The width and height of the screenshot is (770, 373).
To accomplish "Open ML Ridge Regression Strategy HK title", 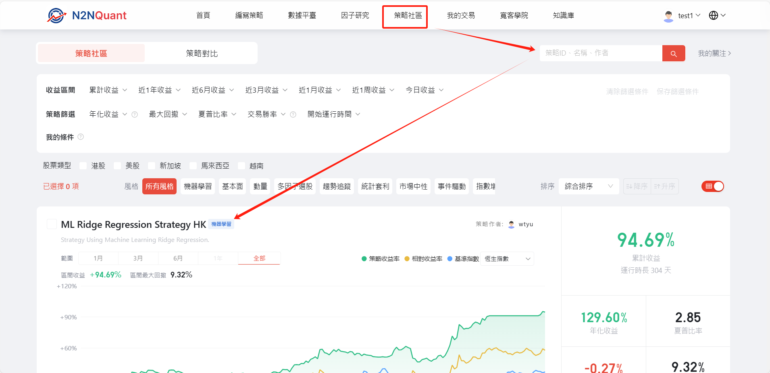I will click(133, 224).
